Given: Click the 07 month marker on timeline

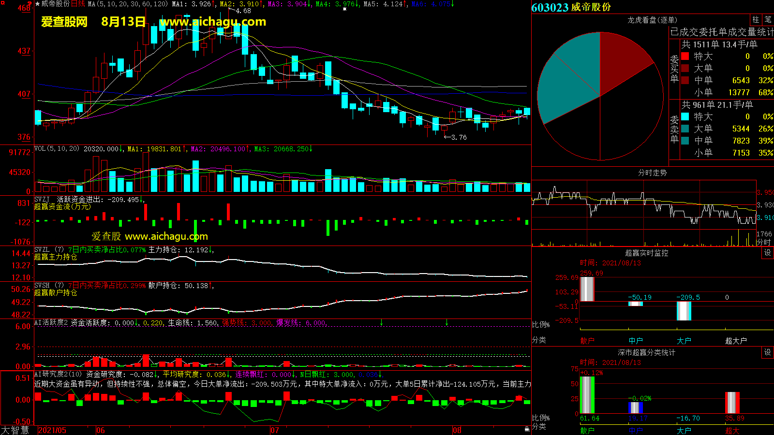Looking at the screenshot, I should click(x=275, y=430).
